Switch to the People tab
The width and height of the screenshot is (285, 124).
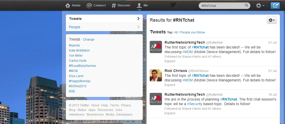(104, 27)
